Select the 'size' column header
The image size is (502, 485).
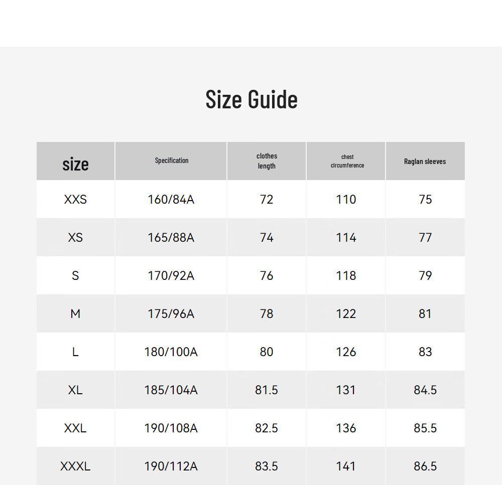tap(76, 161)
